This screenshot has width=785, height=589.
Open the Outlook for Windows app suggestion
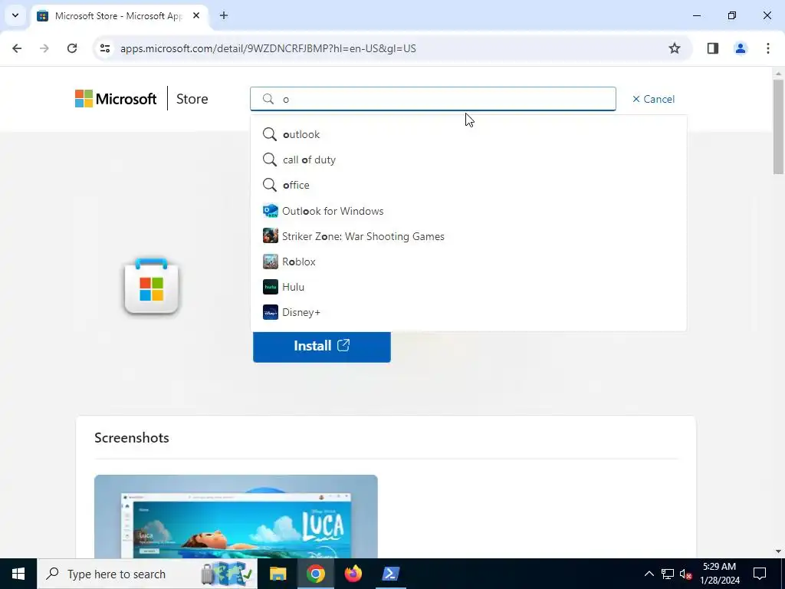click(468, 211)
